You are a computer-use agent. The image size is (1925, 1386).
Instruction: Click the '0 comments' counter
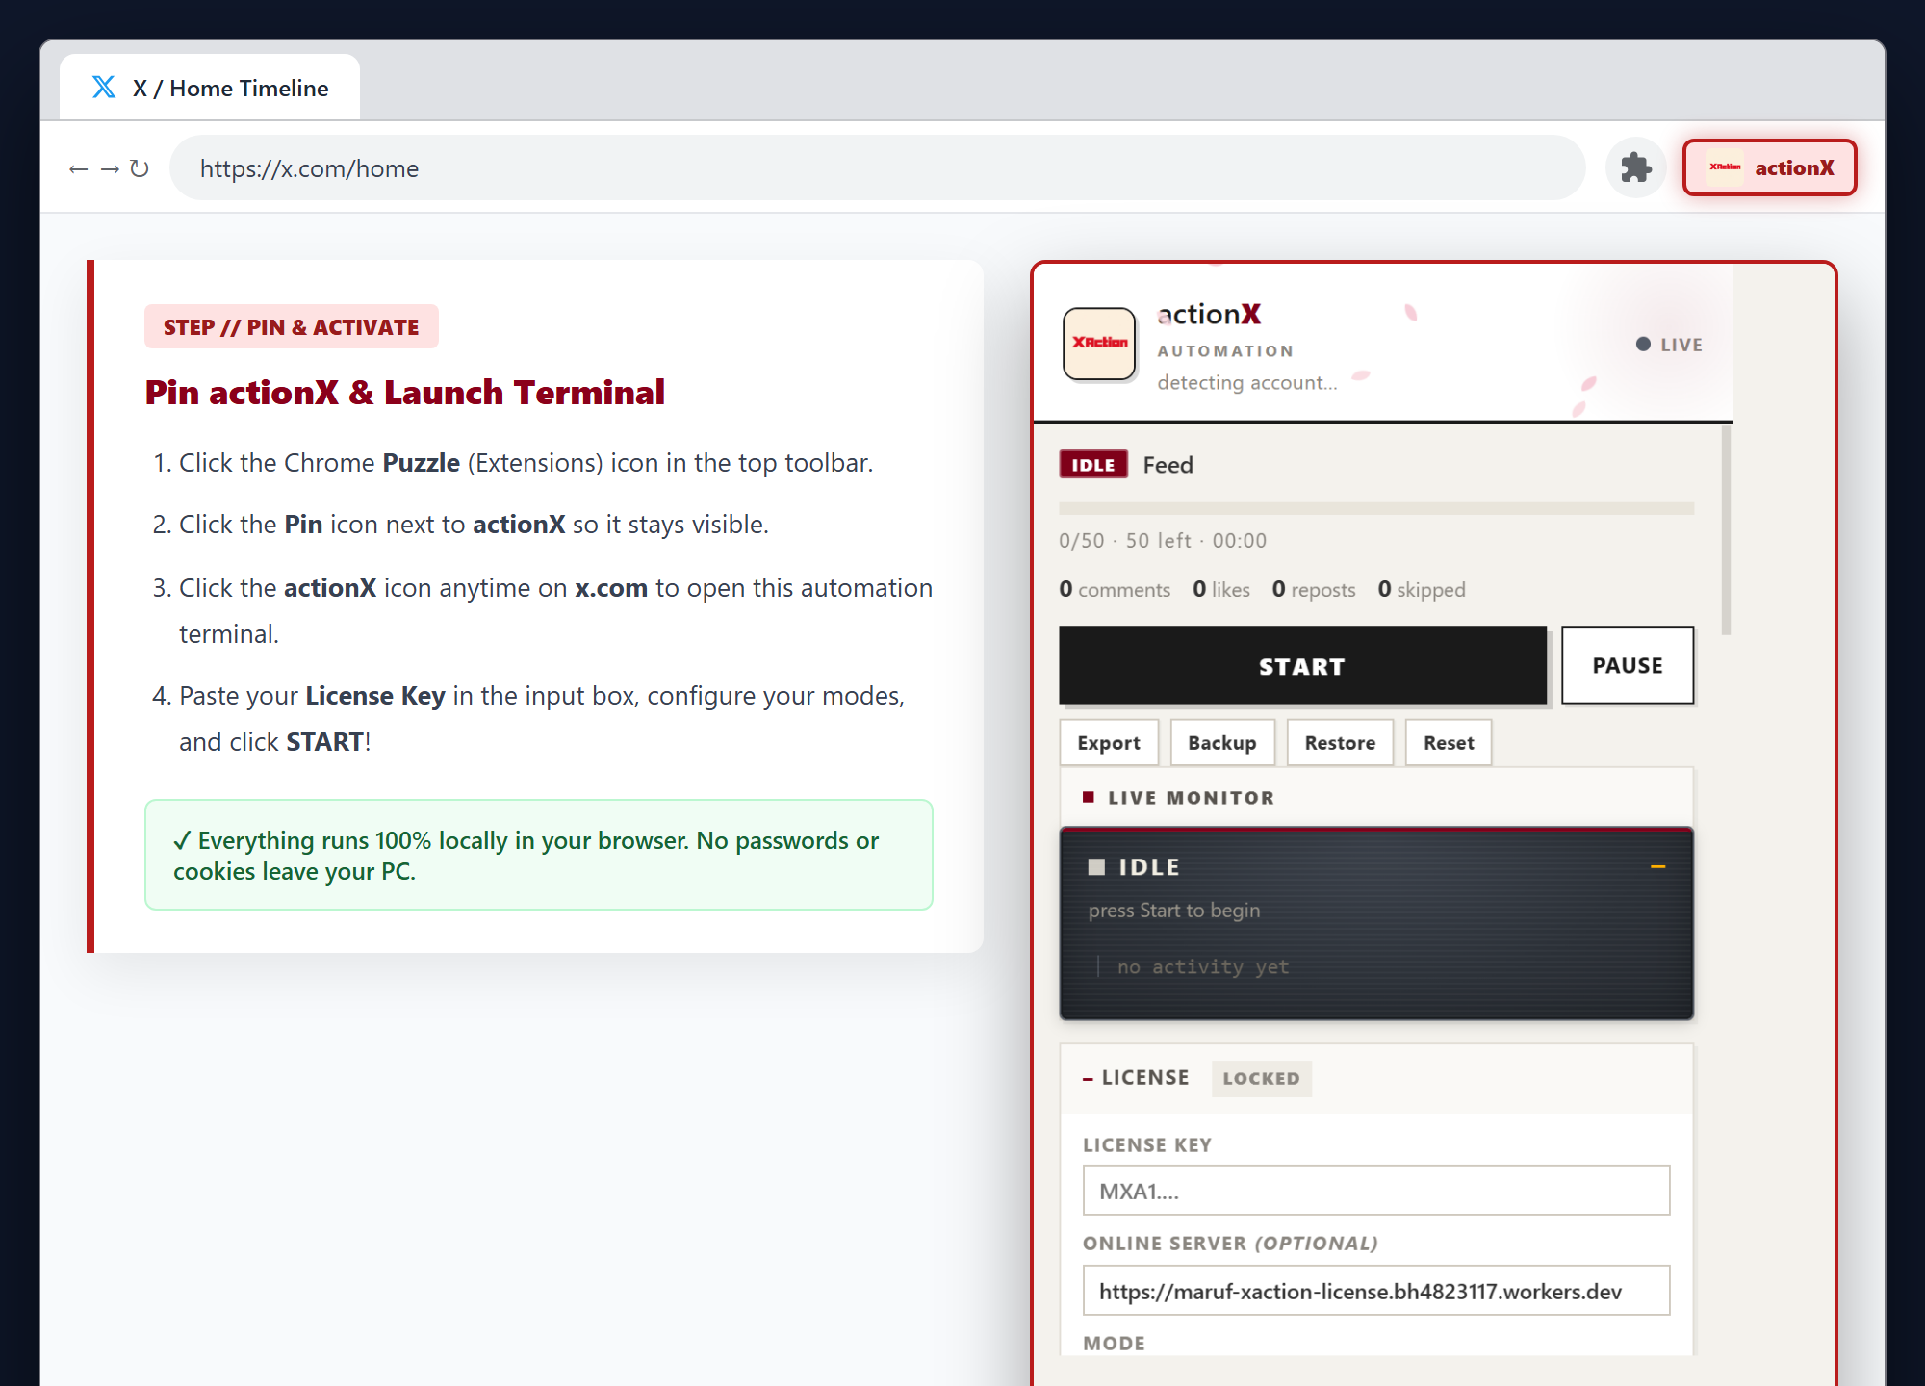click(x=1115, y=589)
